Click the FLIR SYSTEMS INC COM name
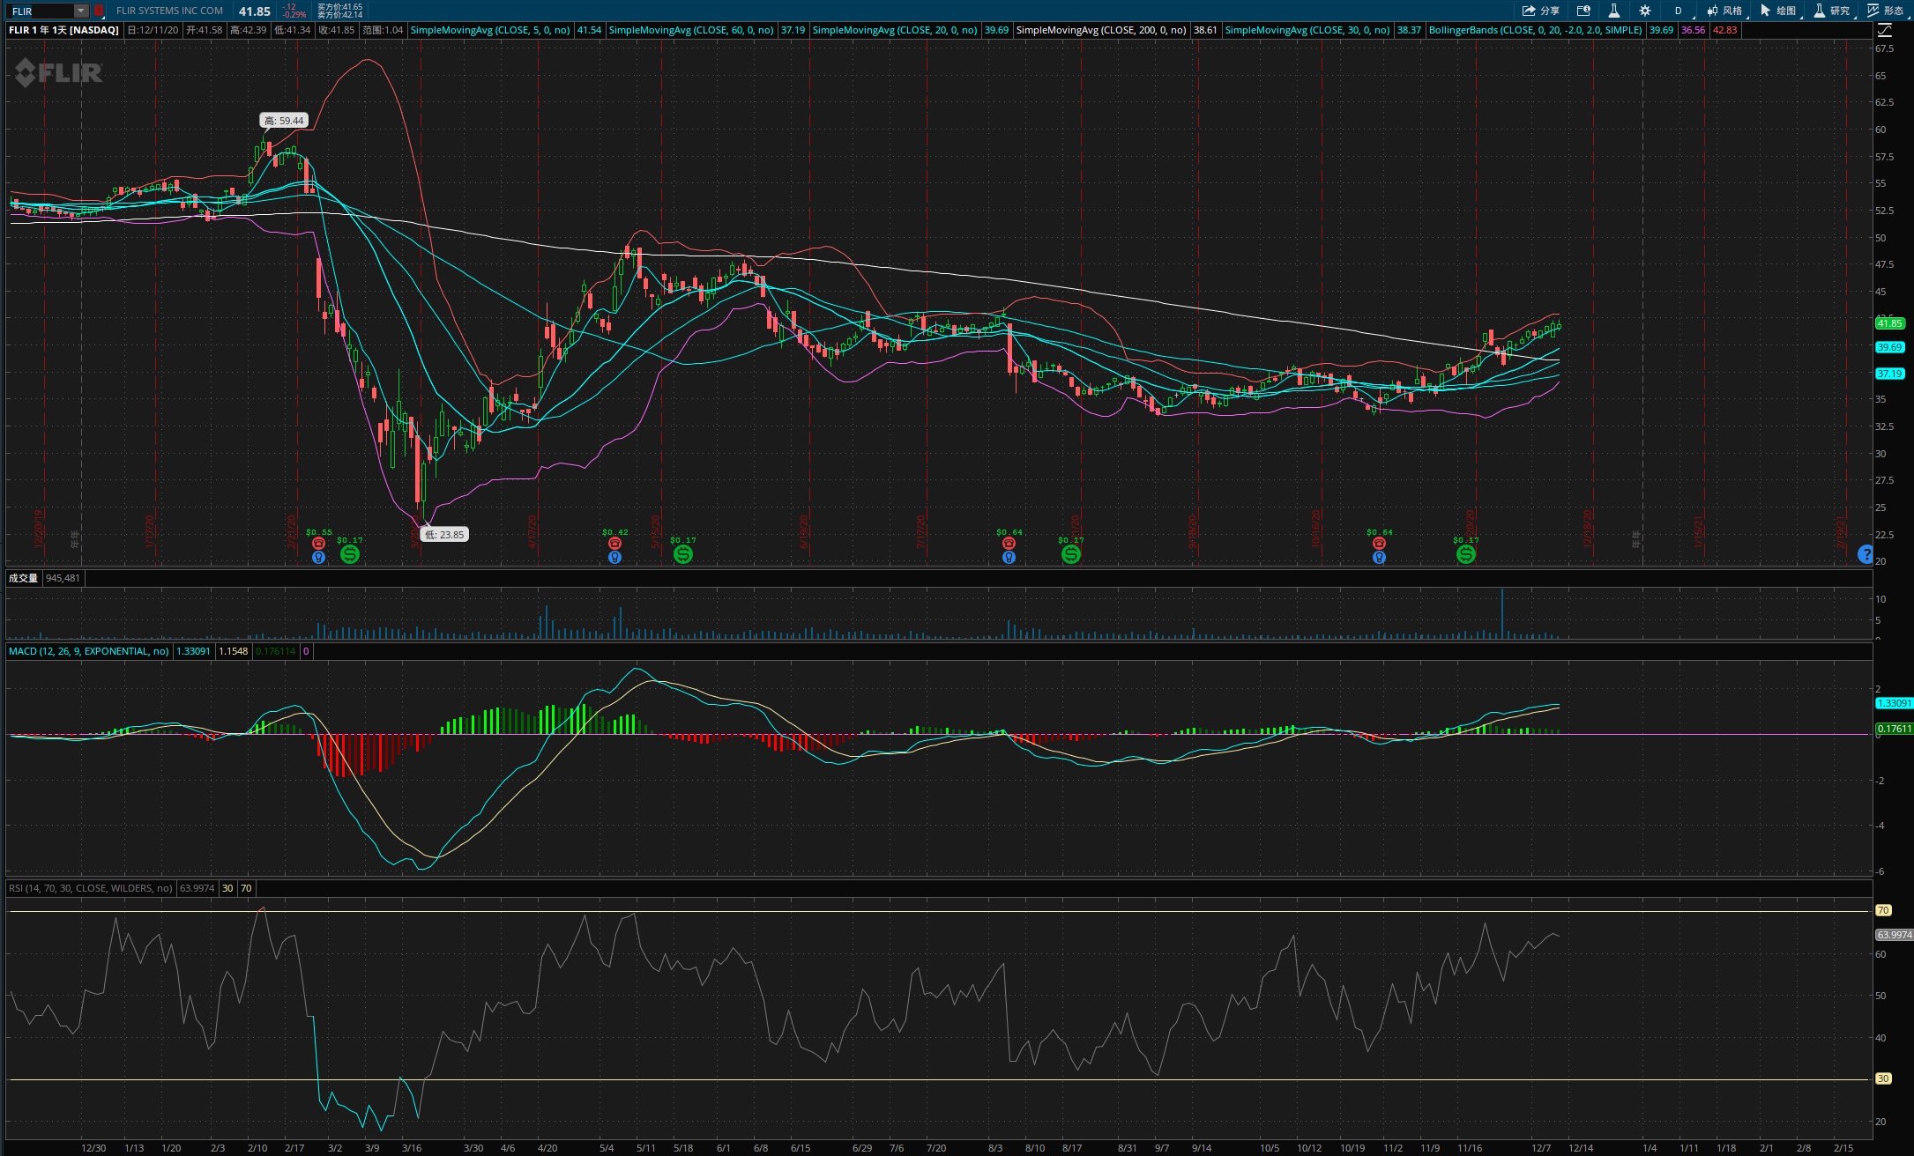The width and height of the screenshot is (1914, 1156). point(169,11)
